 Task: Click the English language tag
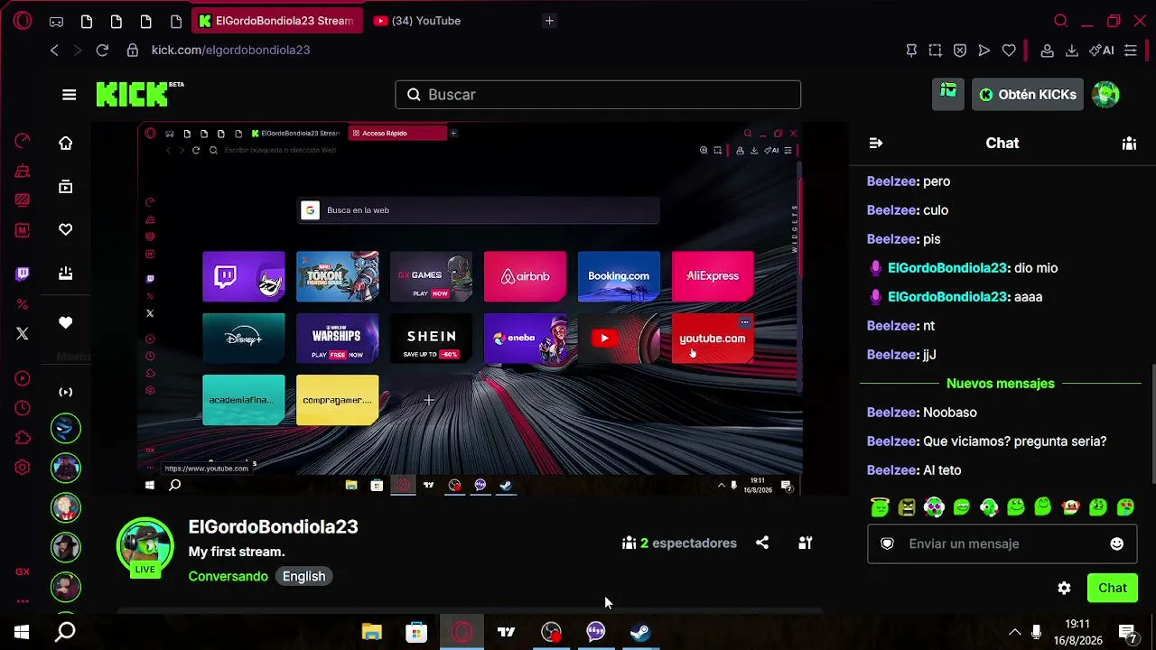tap(304, 576)
